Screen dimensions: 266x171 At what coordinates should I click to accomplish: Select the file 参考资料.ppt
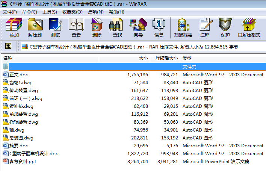[x=23, y=162]
